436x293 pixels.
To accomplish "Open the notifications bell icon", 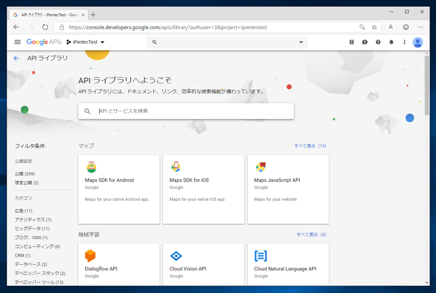I will [x=391, y=42].
